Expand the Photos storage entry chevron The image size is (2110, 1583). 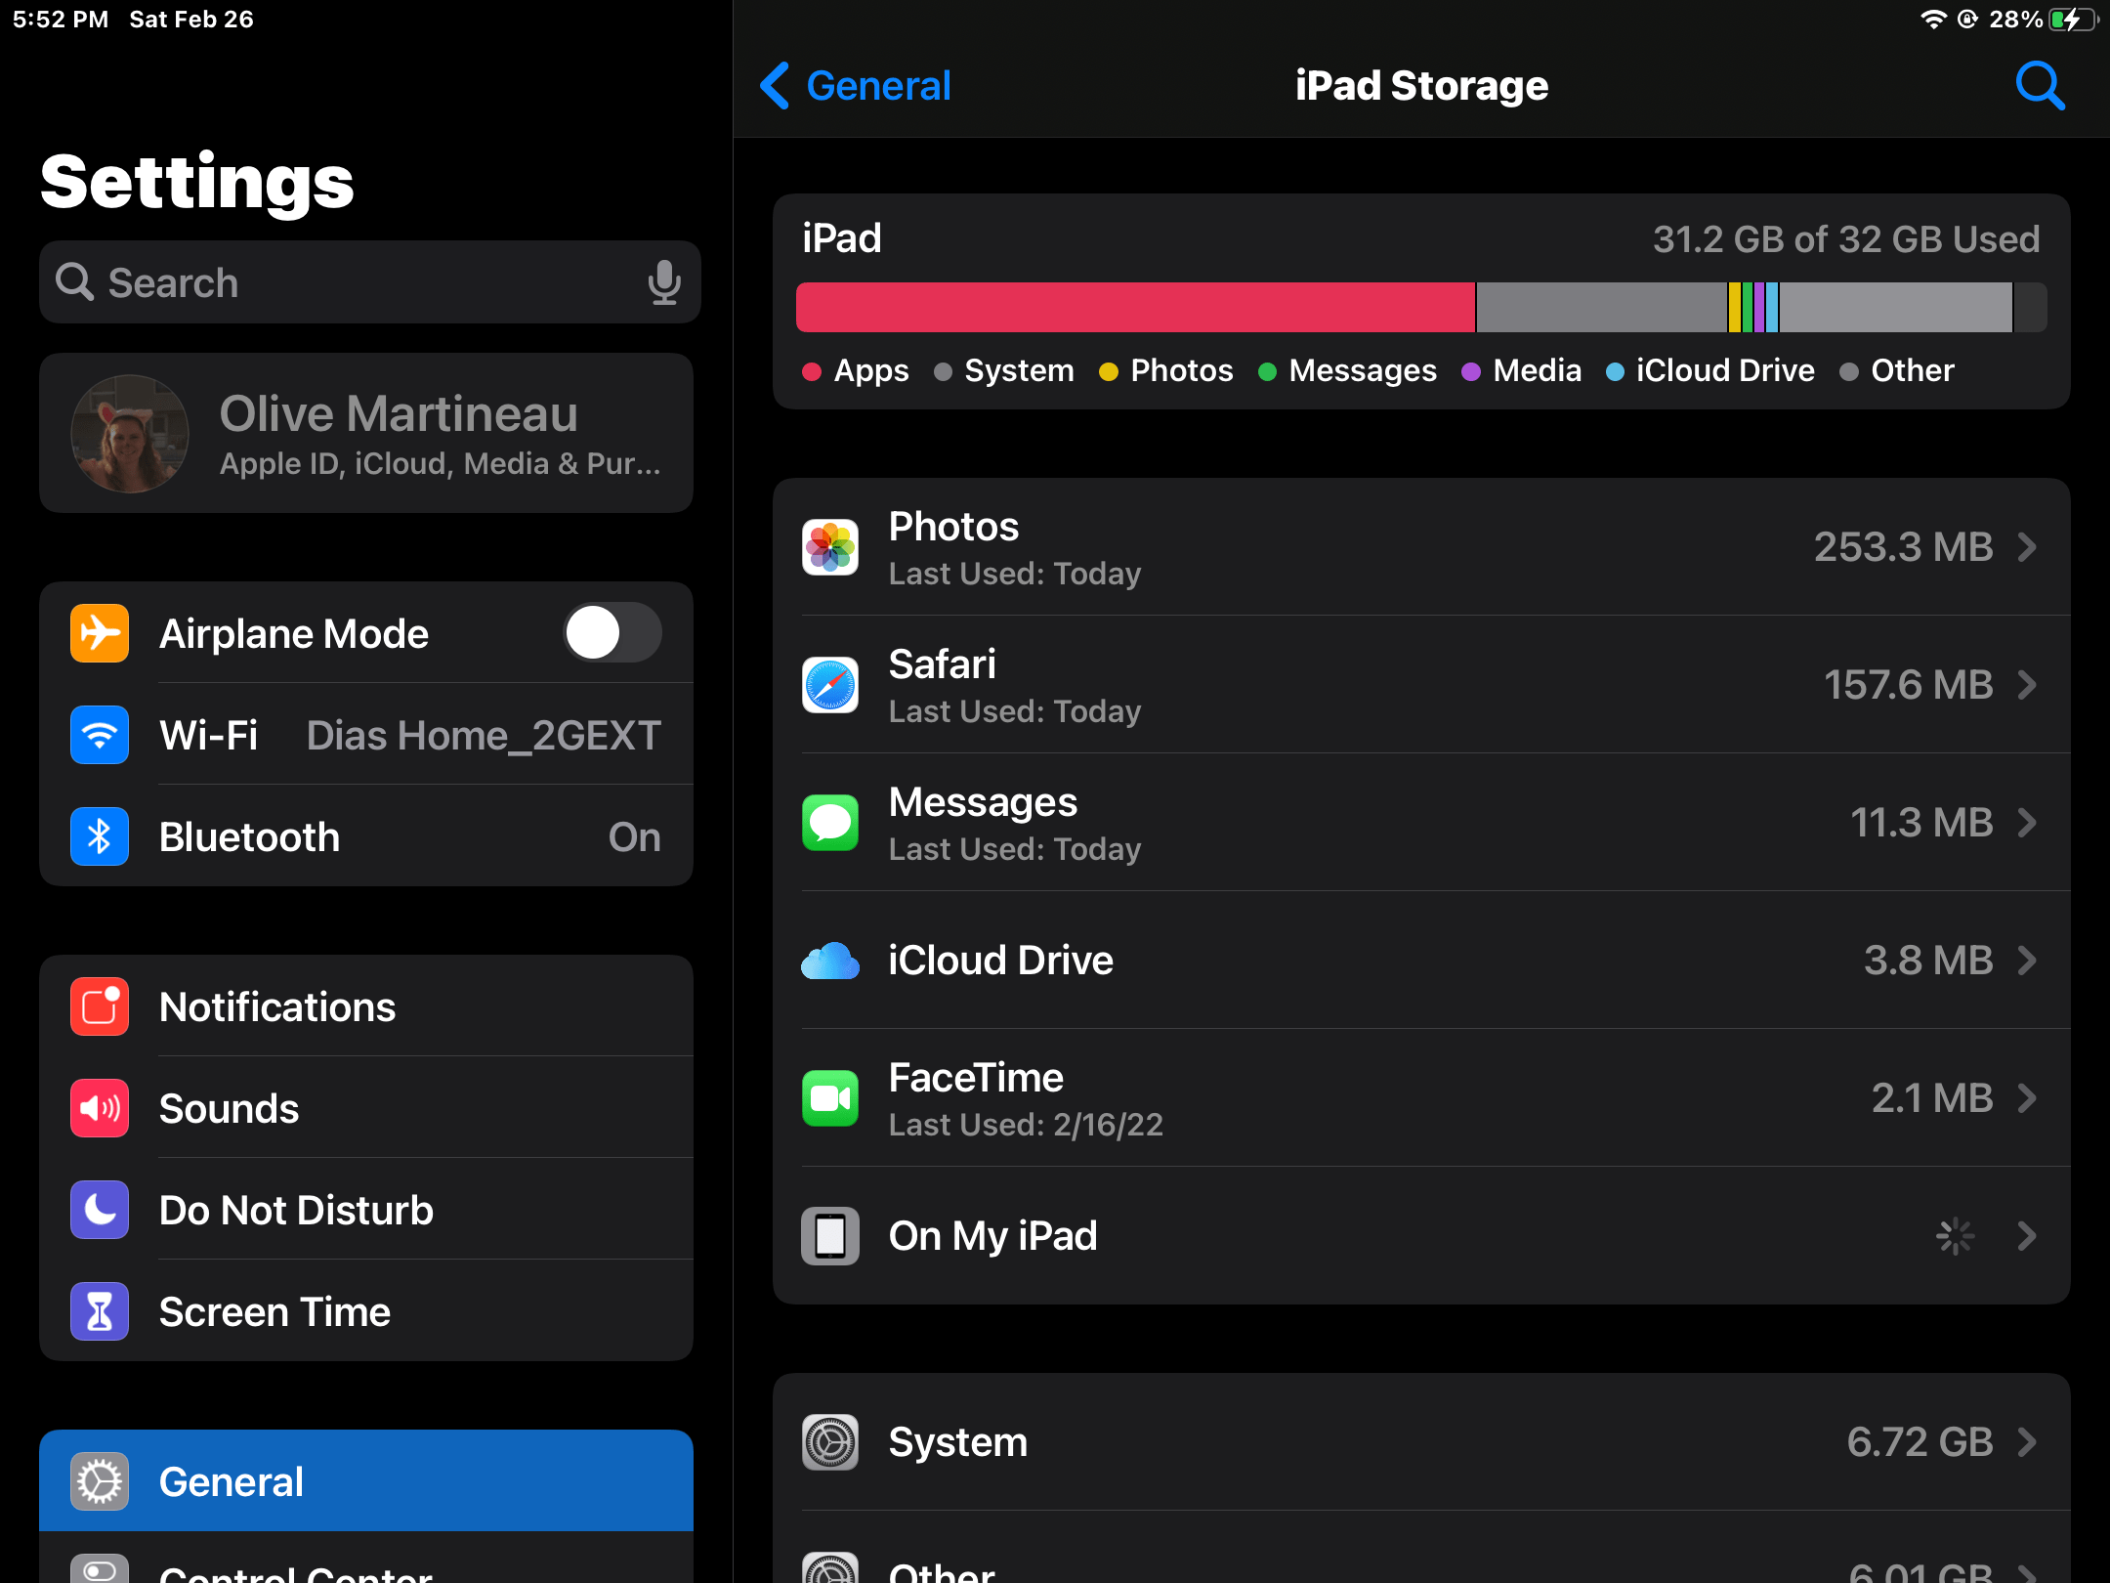pos(2025,547)
